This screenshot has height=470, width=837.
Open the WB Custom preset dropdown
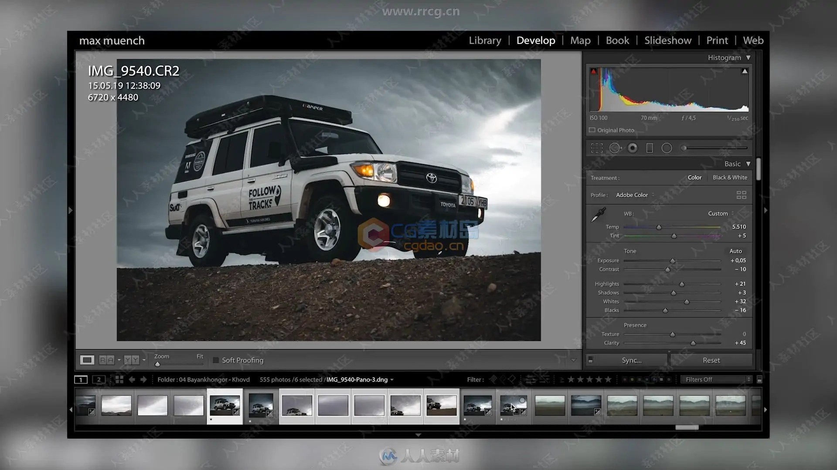tap(721, 214)
